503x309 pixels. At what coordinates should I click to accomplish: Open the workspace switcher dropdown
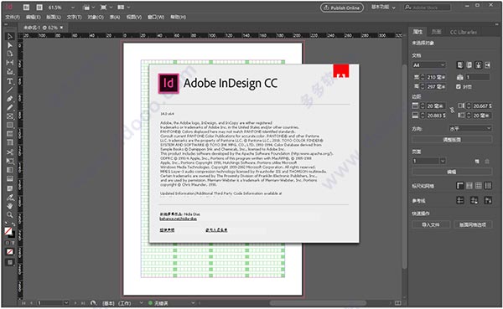(x=383, y=7)
